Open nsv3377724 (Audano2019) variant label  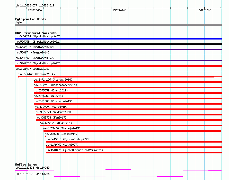(x=53, y=112)
